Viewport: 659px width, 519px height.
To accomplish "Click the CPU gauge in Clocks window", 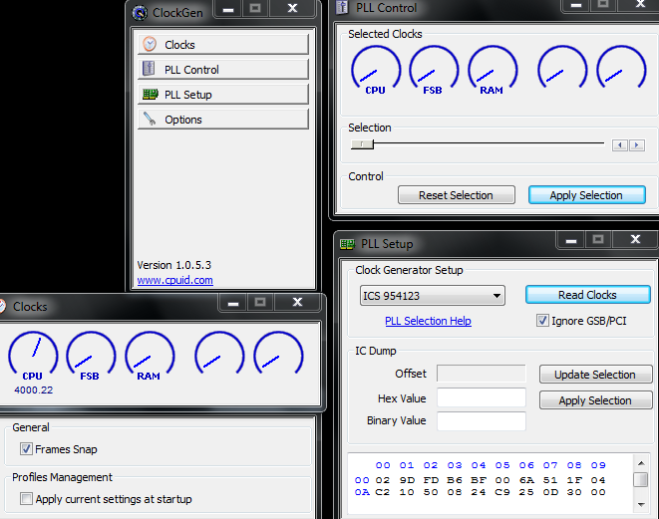I will click(33, 356).
